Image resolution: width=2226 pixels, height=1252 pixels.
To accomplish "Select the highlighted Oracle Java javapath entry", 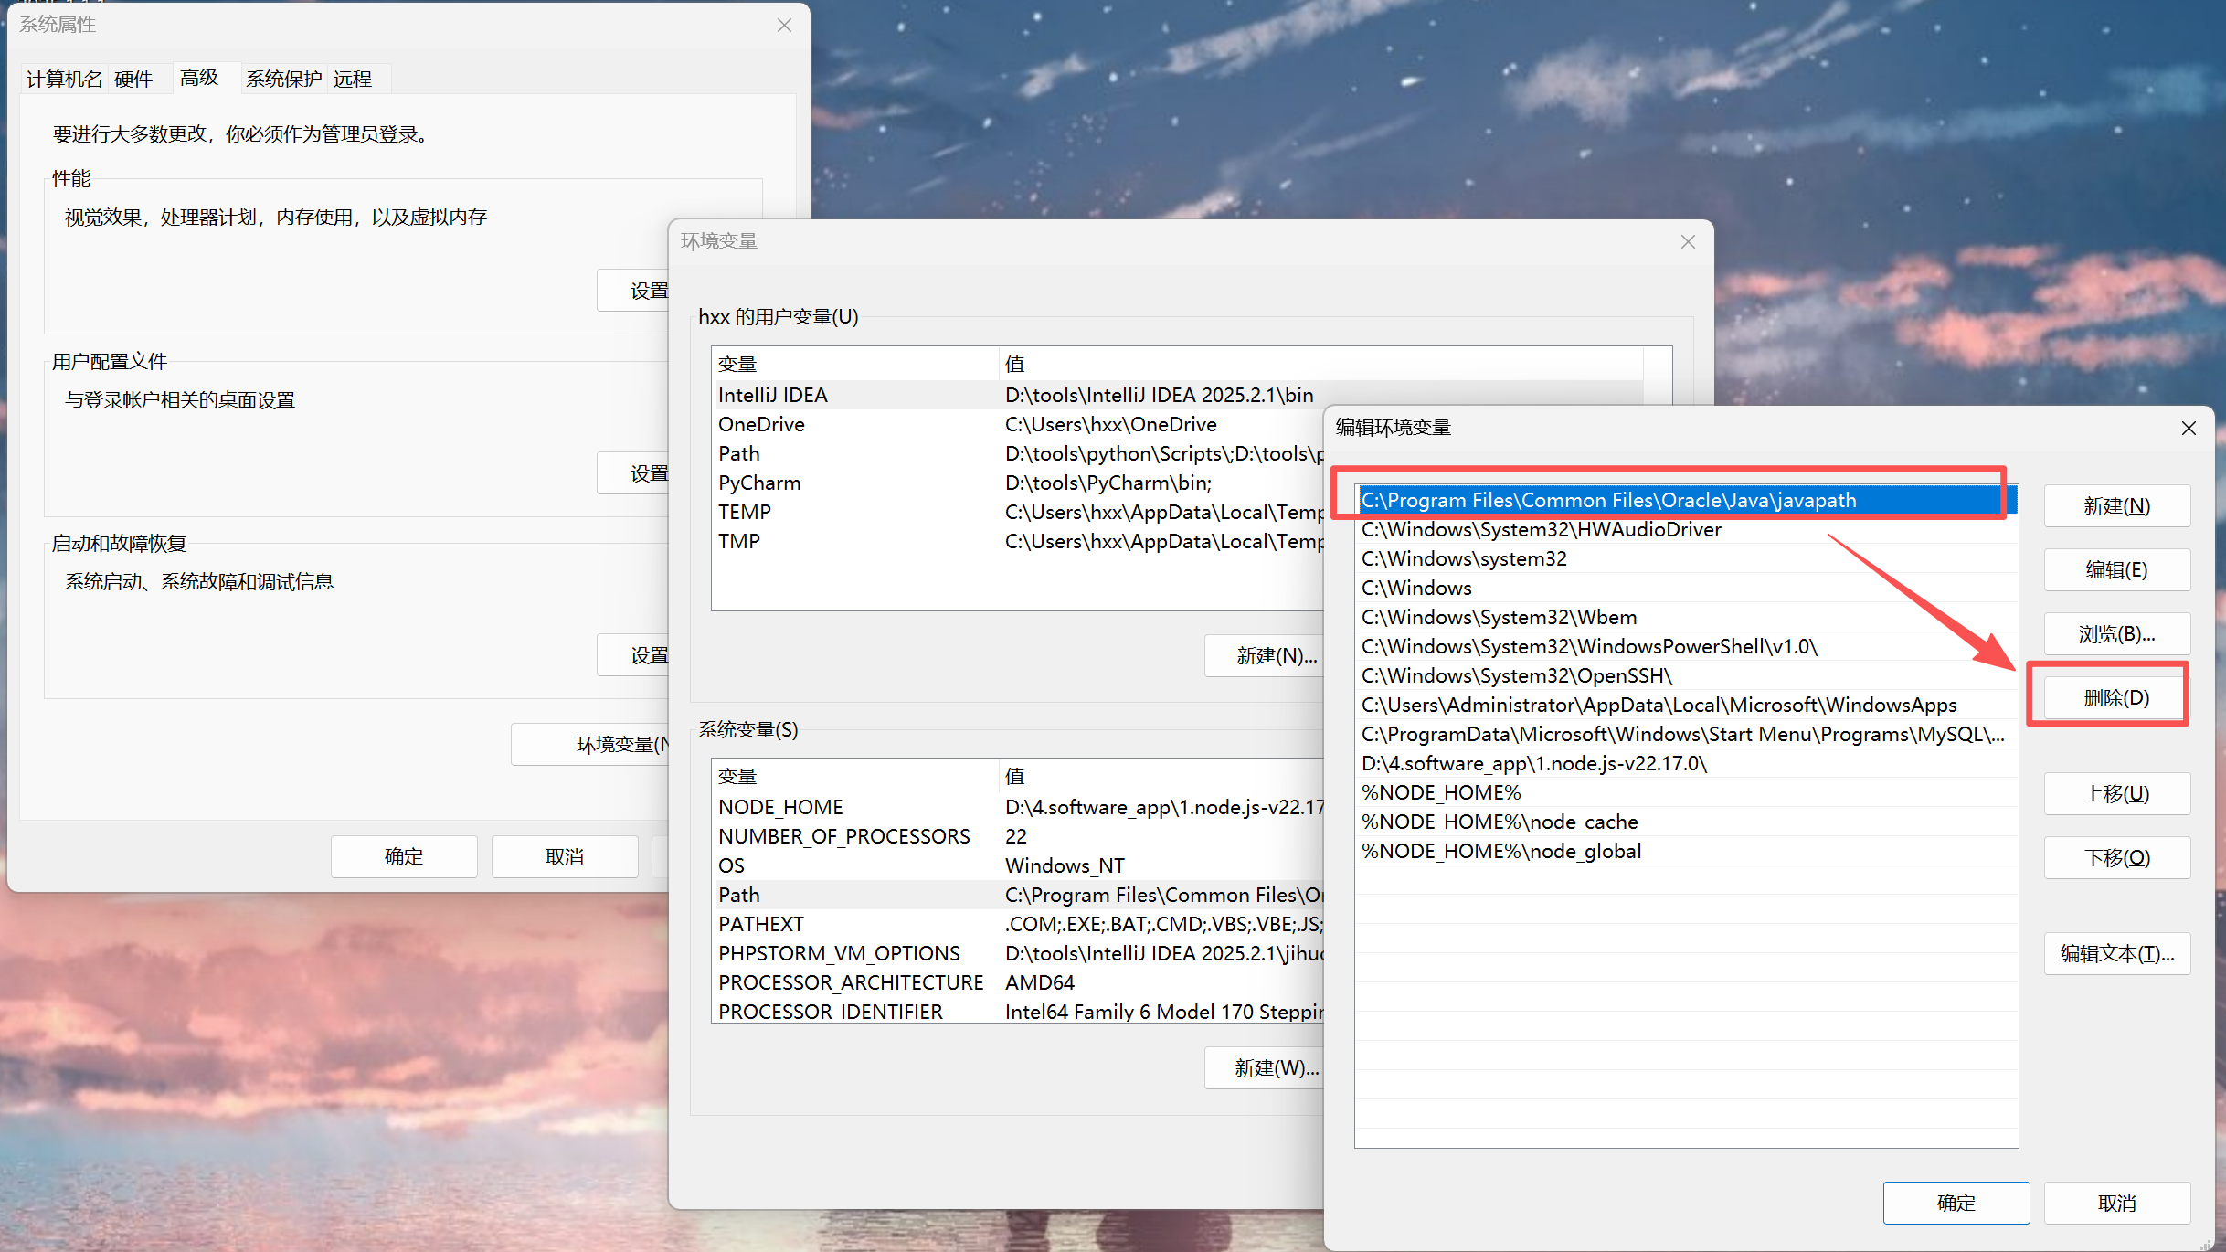I will click(1608, 501).
